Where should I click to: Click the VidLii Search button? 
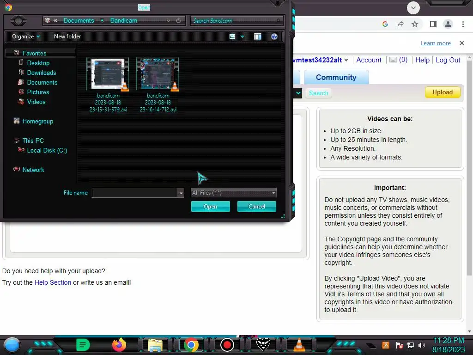[x=319, y=93]
